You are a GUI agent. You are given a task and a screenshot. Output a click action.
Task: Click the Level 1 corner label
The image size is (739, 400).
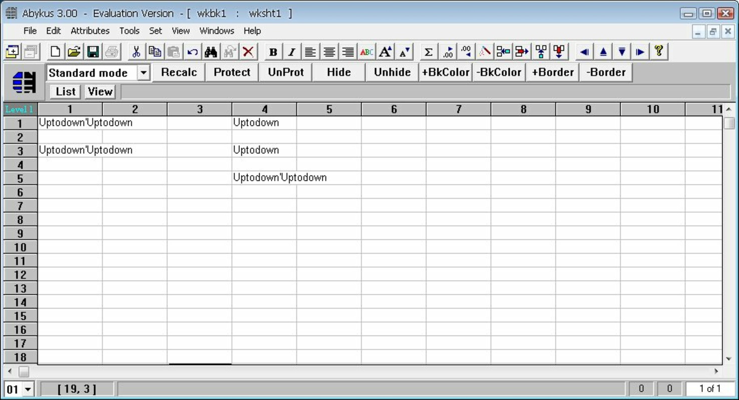tap(20, 109)
